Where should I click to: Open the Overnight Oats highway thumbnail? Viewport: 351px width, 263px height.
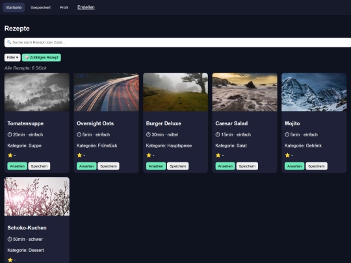[x=107, y=92]
